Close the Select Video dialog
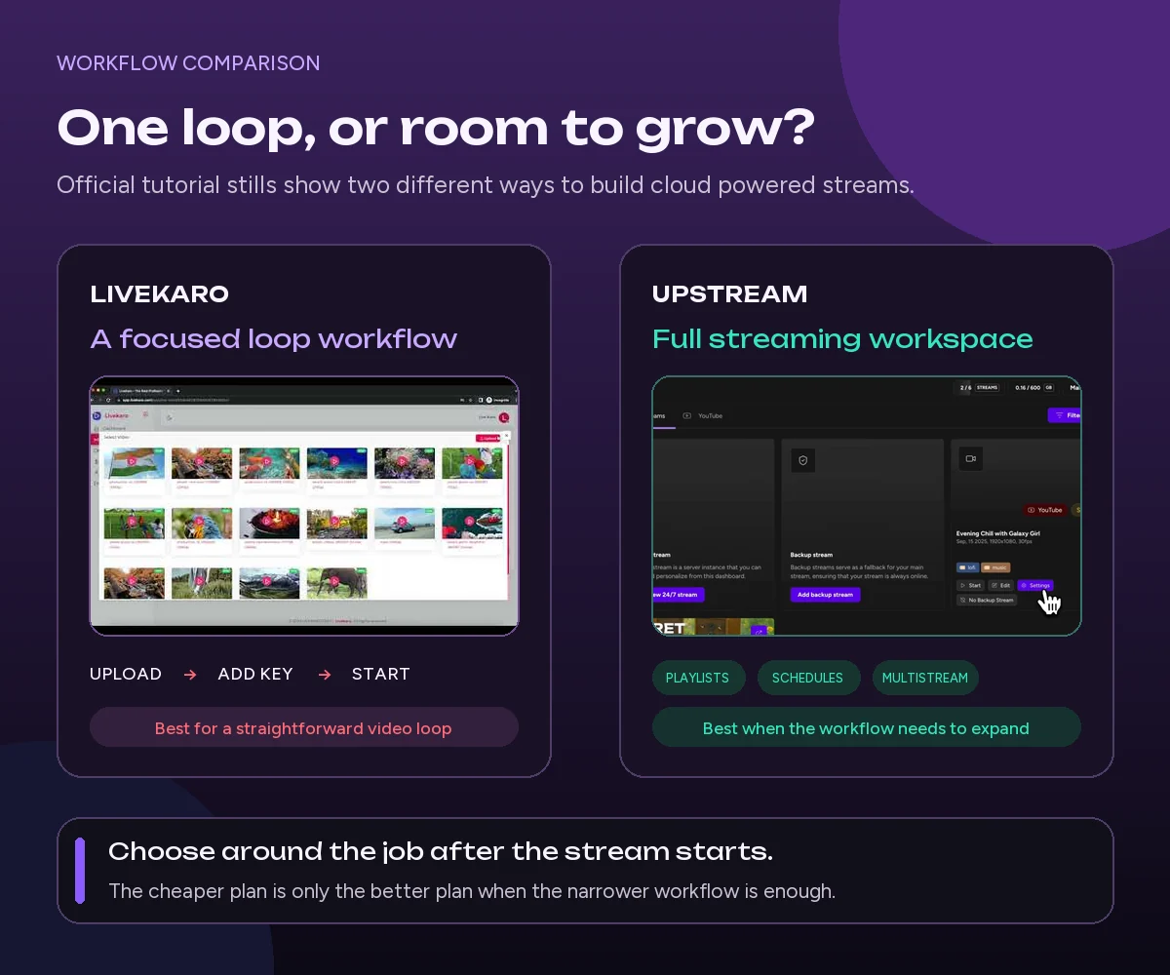This screenshot has width=1170, height=975. (506, 435)
